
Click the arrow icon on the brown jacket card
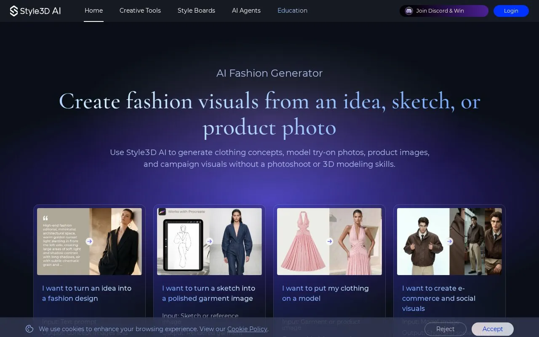[x=450, y=241]
